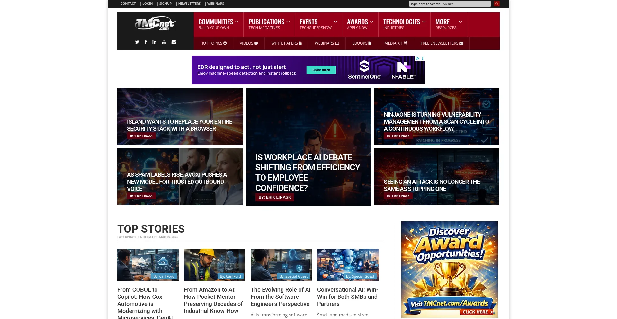Screen dimensions: 617x319
Task: Click Learn more button on banner ad
Action: 321,70
